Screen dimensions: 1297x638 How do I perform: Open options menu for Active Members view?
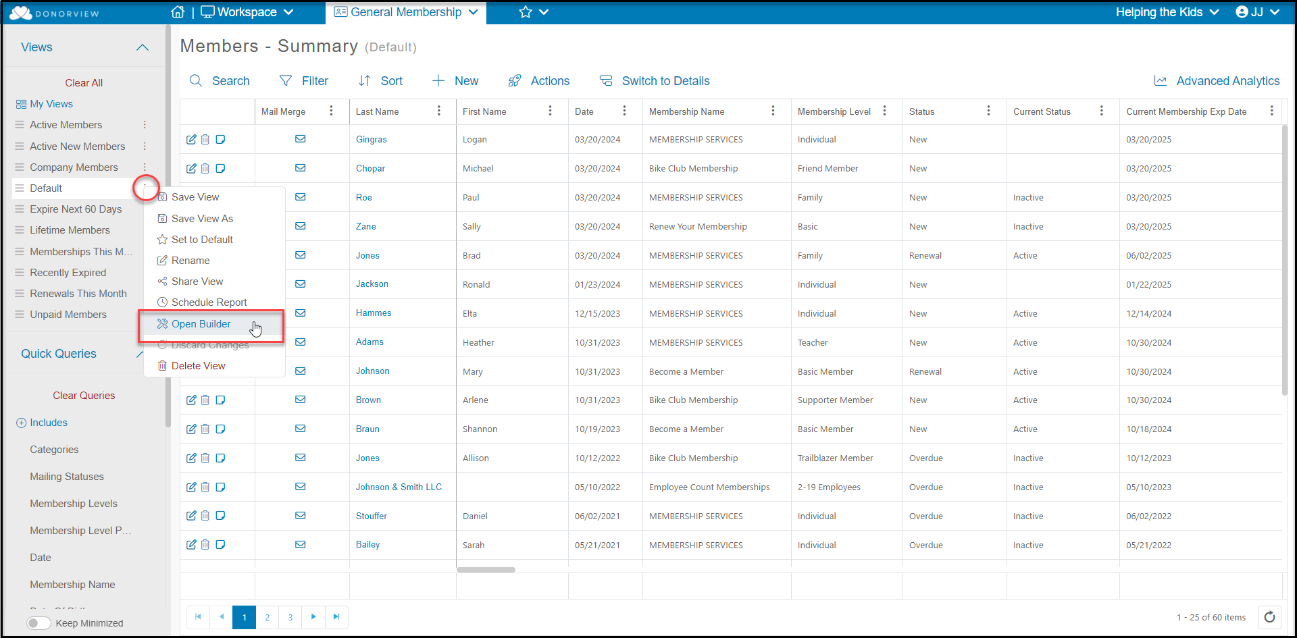[x=145, y=125]
